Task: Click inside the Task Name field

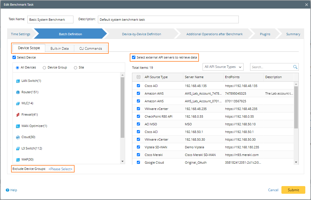Action: click(50, 20)
